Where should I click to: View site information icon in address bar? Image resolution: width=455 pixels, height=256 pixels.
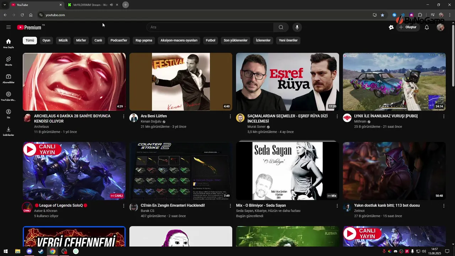pos(41,15)
